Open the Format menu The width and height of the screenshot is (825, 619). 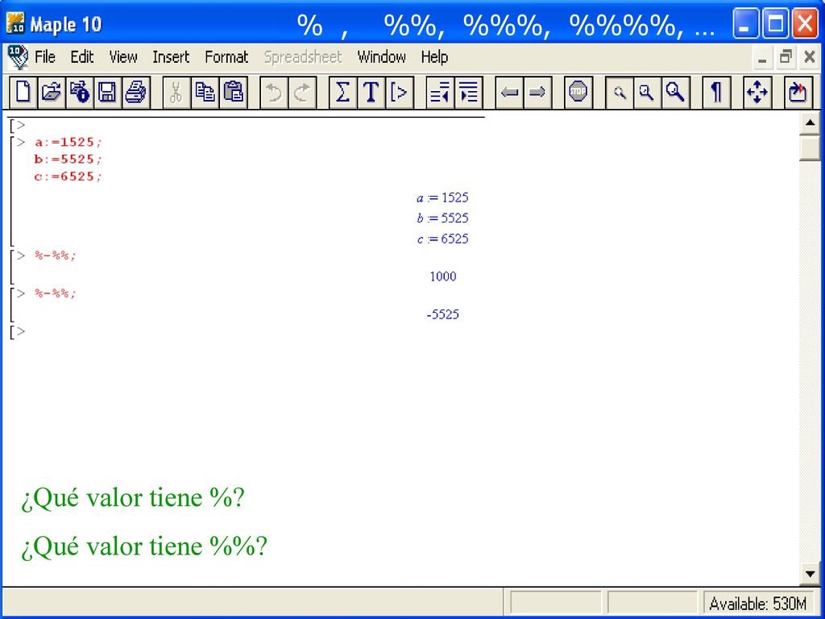click(226, 57)
